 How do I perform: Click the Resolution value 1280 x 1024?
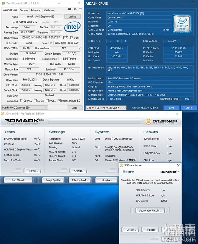coord(78,139)
